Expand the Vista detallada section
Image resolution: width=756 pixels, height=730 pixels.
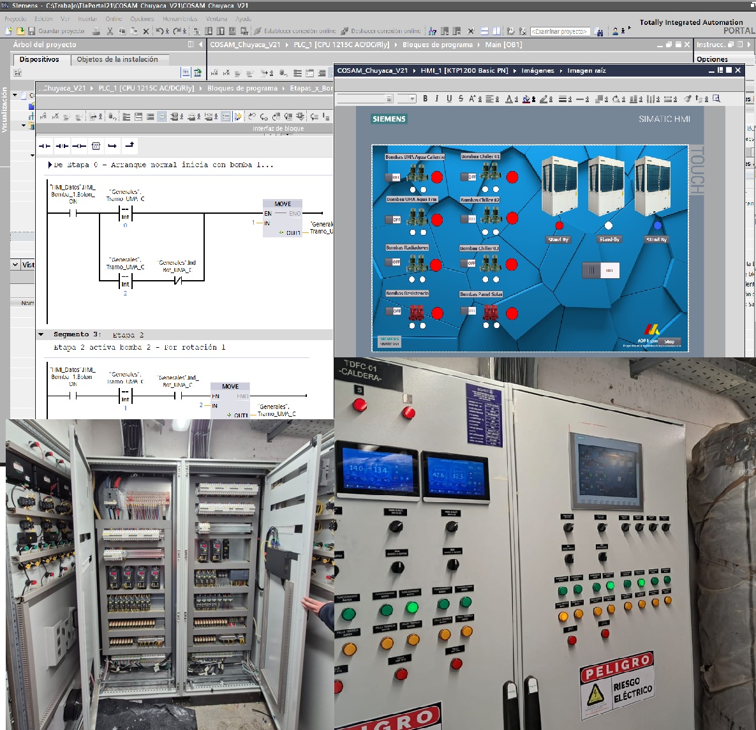tap(15, 264)
